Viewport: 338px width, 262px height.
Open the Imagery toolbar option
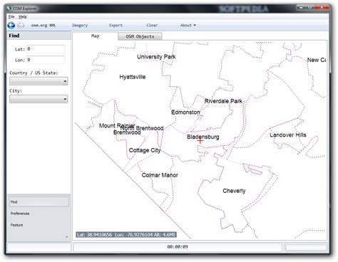pyautogui.click(x=80, y=25)
